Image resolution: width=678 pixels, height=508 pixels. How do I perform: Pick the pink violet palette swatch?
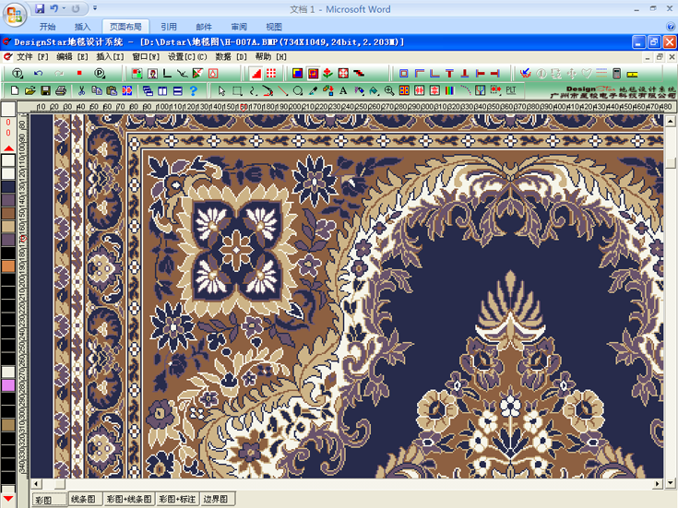click(x=8, y=385)
